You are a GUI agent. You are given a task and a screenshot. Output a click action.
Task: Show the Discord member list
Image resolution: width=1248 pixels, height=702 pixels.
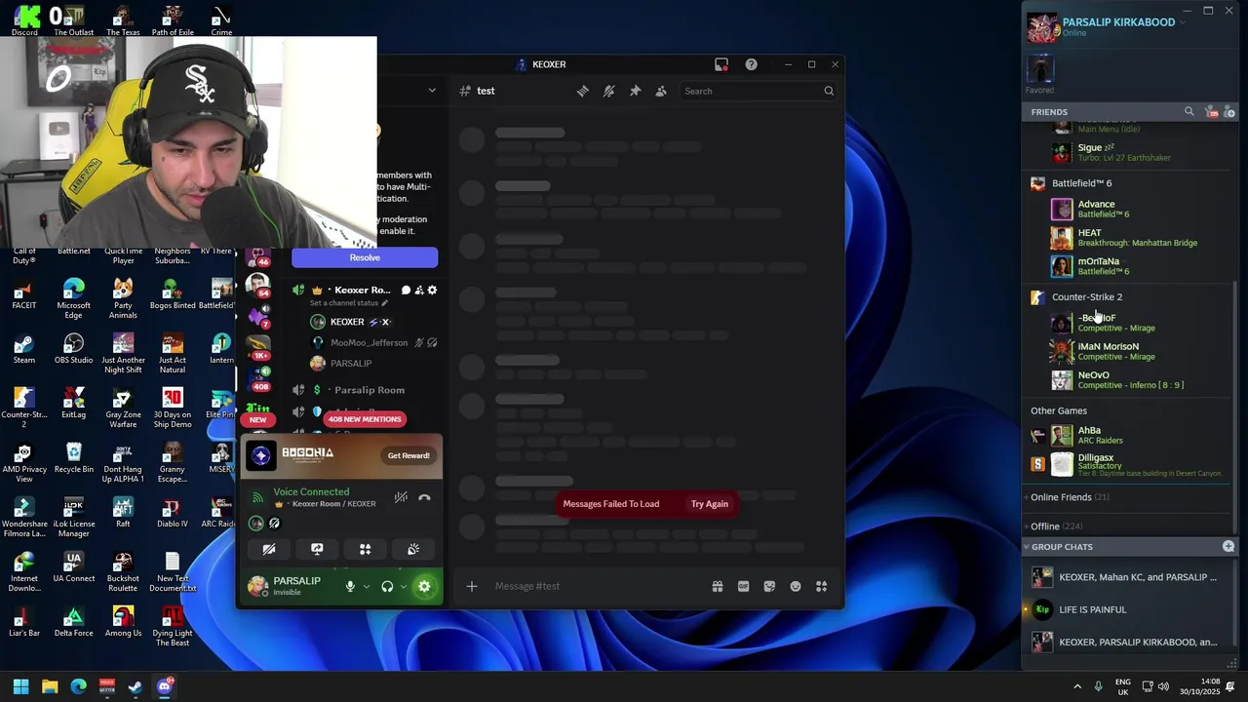point(661,91)
